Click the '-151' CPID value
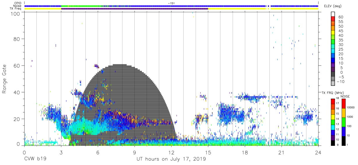Viewport: 358px width, 165px height. pos(171,3)
